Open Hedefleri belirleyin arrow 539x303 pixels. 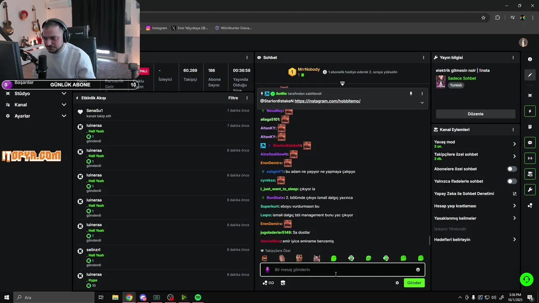pos(514,239)
